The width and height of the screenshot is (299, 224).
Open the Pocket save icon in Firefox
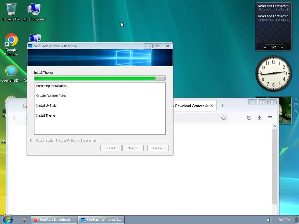pos(249,118)
